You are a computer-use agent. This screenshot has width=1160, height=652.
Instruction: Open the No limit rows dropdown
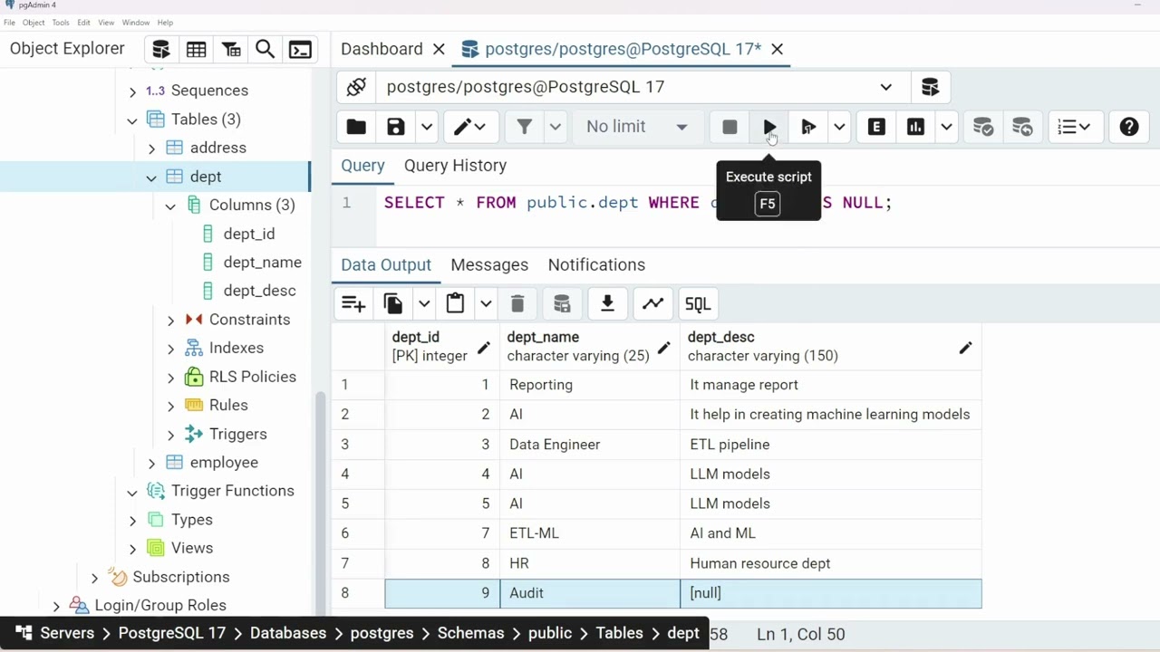[637, 127]
